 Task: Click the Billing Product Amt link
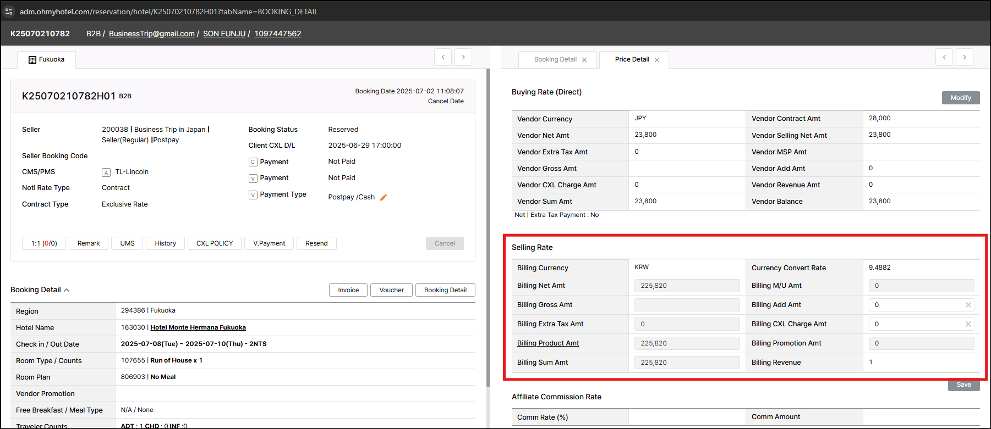click(x=548, y=343)
